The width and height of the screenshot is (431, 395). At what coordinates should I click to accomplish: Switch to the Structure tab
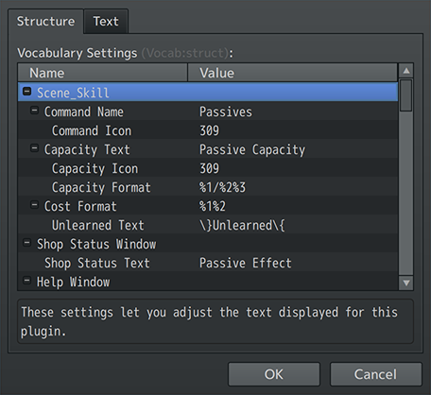45,22
